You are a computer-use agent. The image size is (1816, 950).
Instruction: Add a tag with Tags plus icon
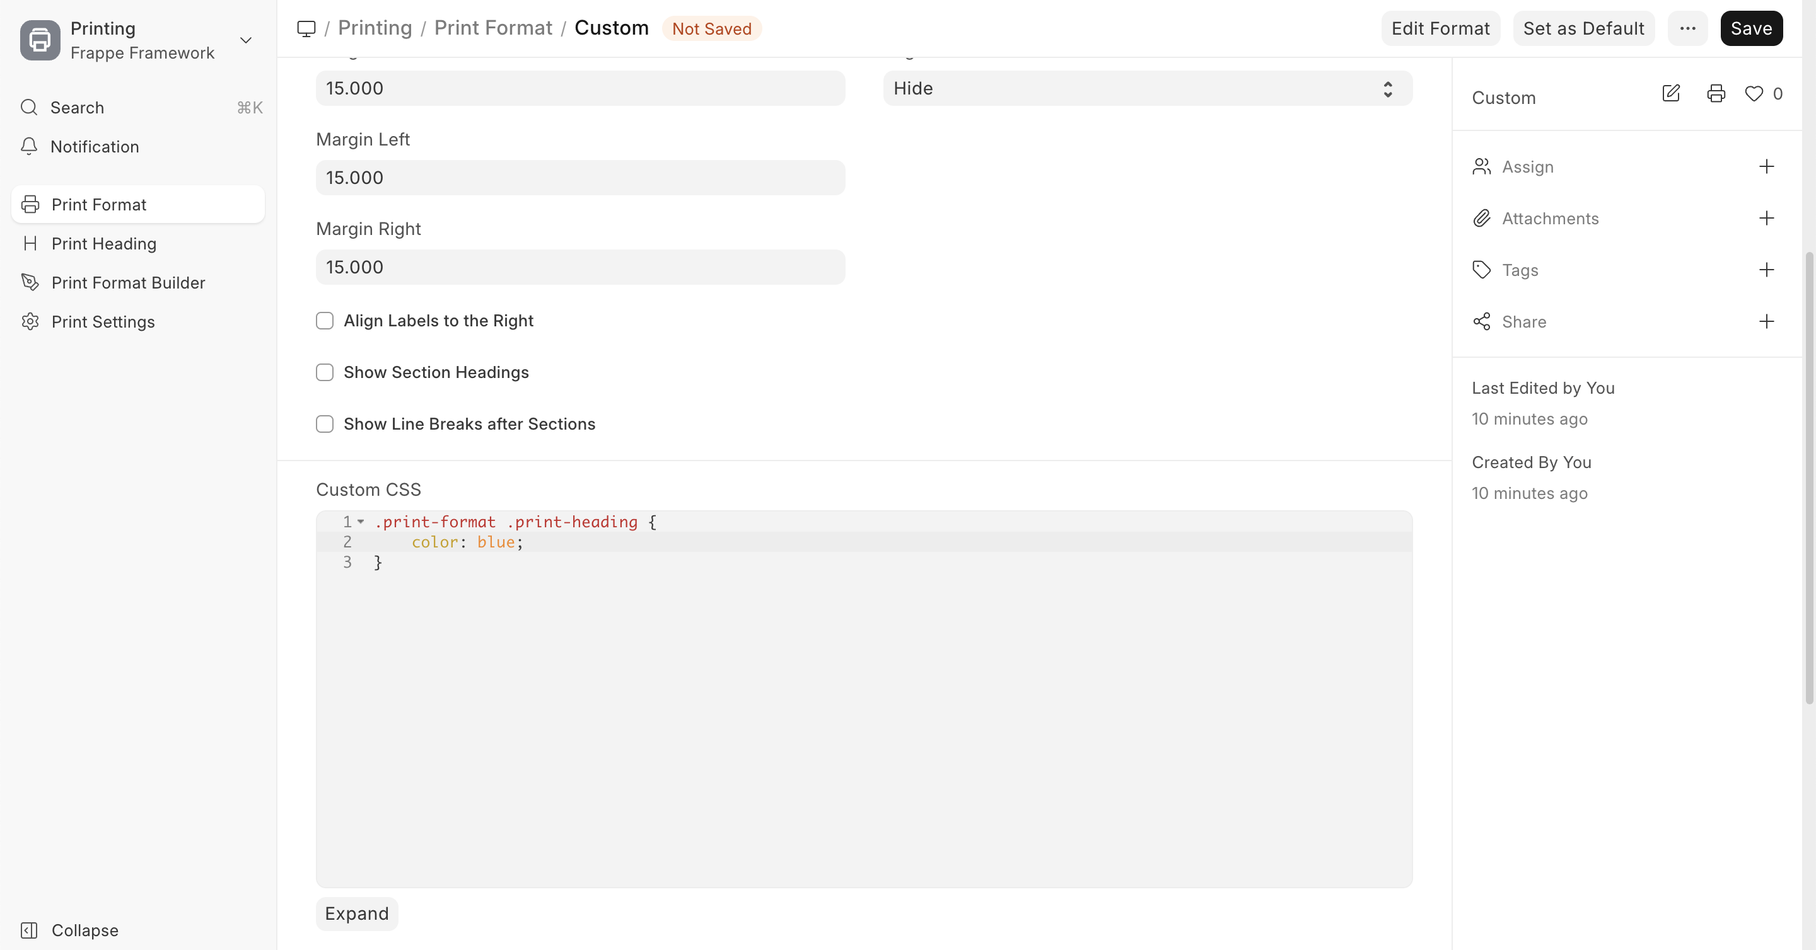(1766, 270)
